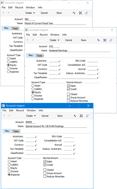This screenshot has width=117, height=189.
Task: Tick the Closed checkbox in the 970 window
Action: point(69,94)
